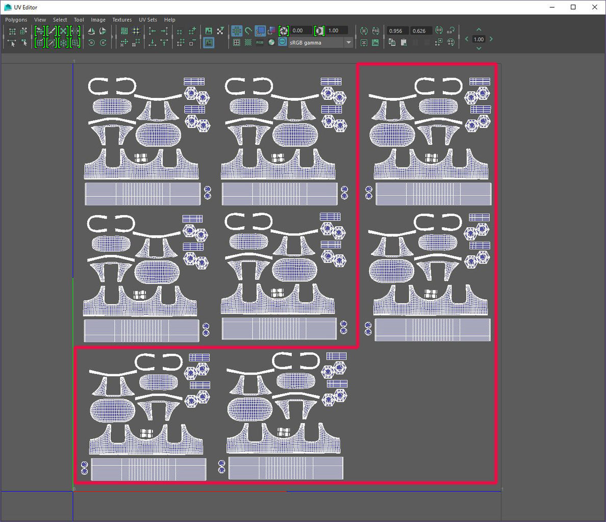606x522 pixels.
Task: Select the shortest edge path tool icon
Action: click(12, 43)
